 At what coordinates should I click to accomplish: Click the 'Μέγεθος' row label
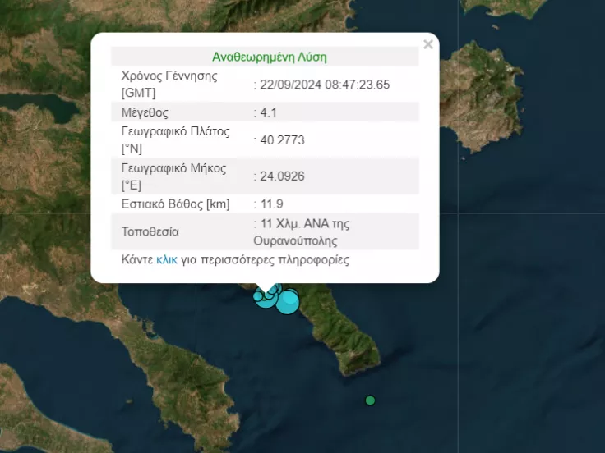144,112
